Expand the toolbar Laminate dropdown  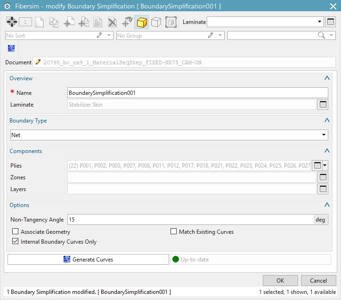pyautogui.click(x=320, y=22)
